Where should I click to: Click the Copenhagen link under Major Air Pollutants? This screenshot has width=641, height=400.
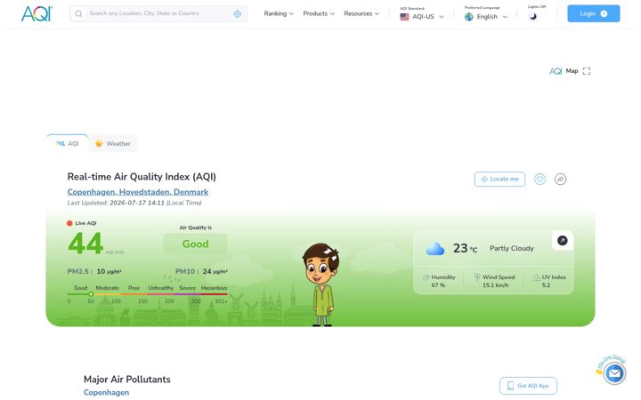(106, 393)
